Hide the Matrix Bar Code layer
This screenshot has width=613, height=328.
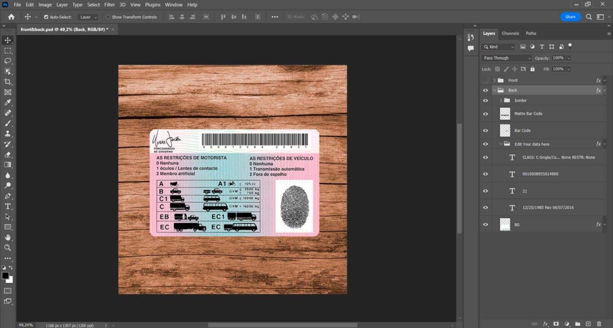(x=485, y=114)
